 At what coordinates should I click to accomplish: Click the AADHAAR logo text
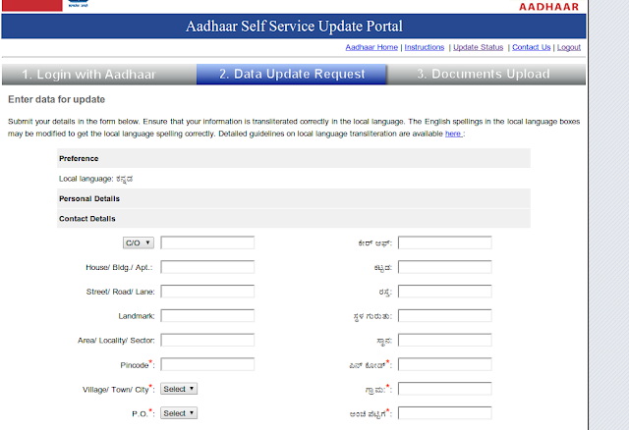point(548,7)
